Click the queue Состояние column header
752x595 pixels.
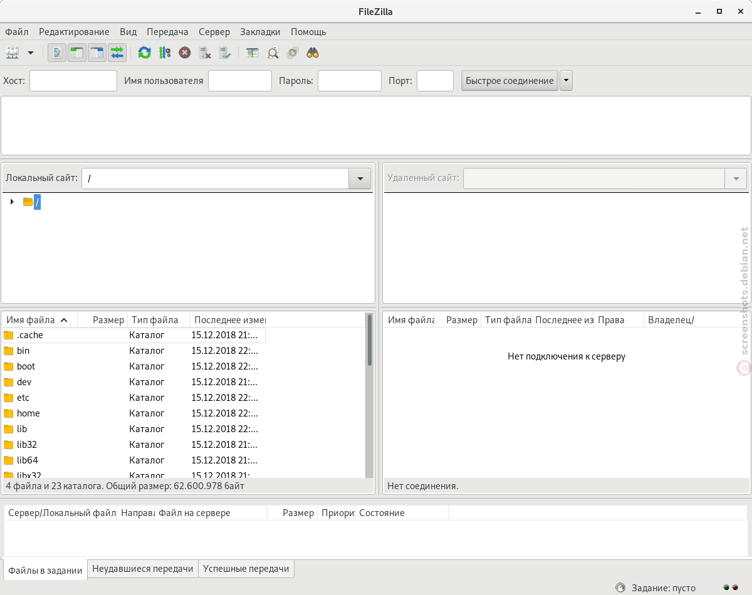[402, 513]
